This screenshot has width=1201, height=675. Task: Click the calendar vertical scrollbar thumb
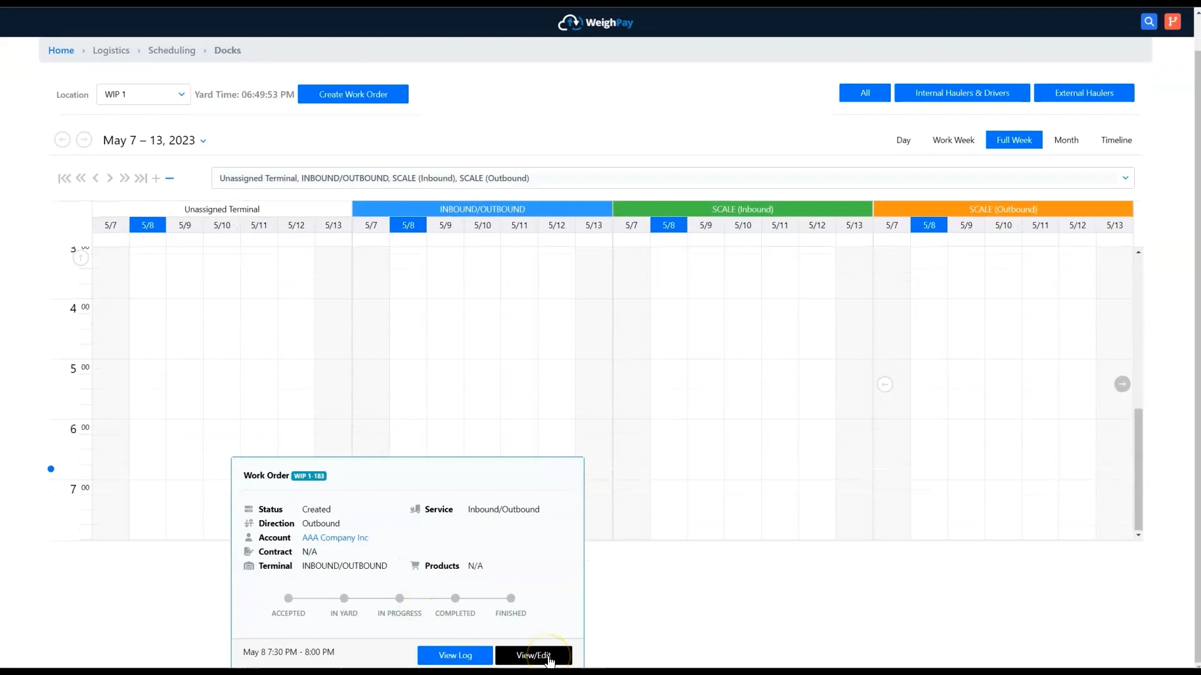coord(1138,469)
